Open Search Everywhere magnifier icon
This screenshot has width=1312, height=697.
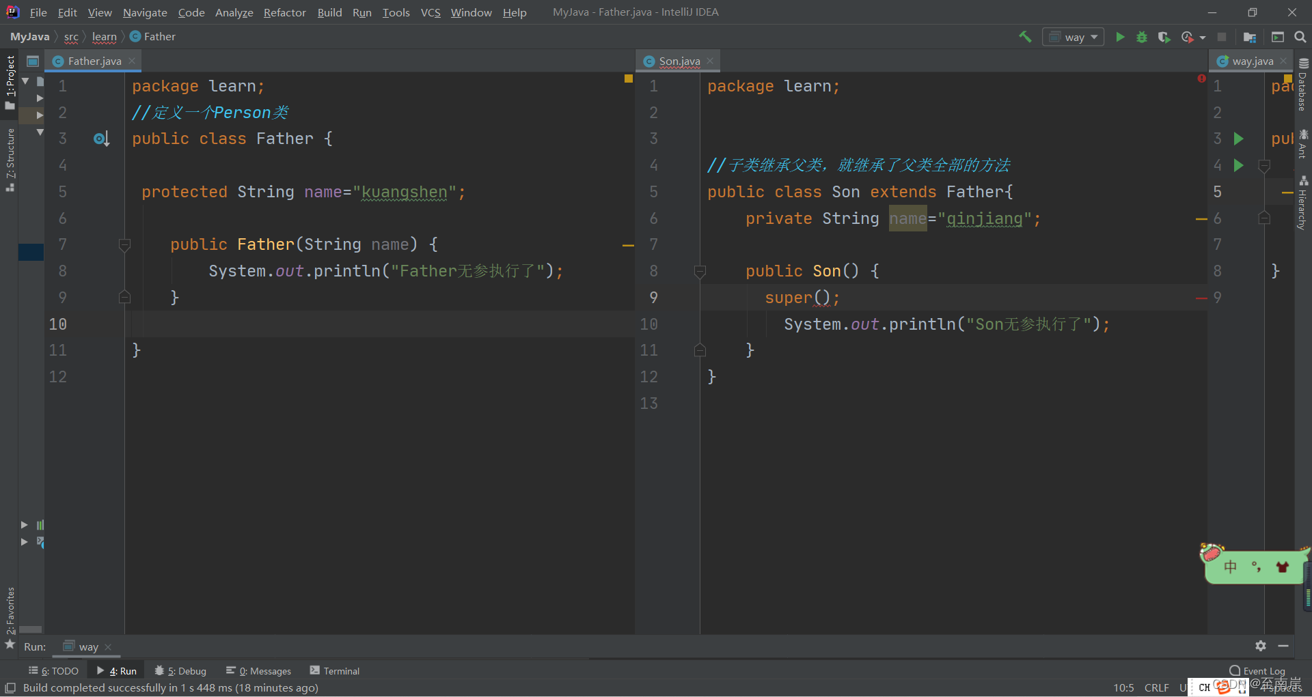click(1300, 37)
